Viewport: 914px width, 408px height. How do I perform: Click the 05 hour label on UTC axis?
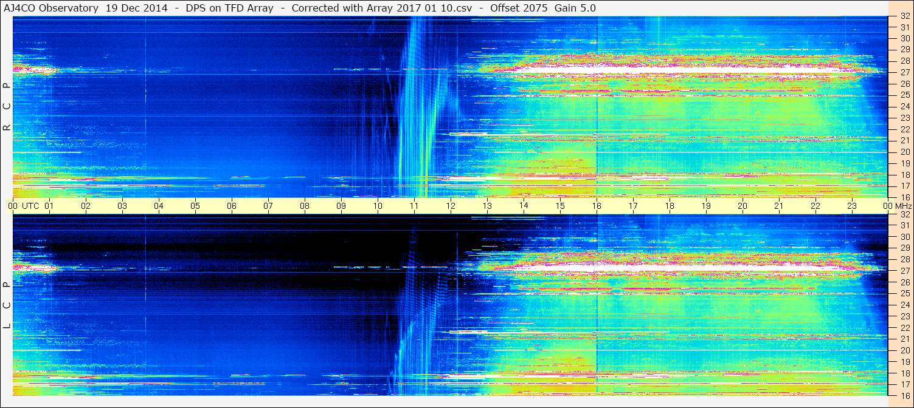coord(195,206)
